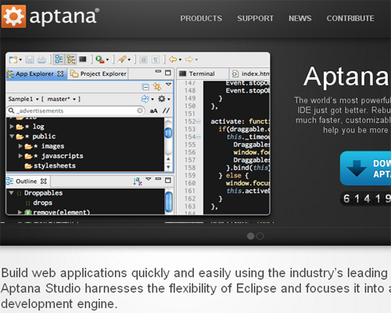Open the Back arrow history dropdown
The width and height of the screenshot is (391, 313).
click(x=180, y=60)
